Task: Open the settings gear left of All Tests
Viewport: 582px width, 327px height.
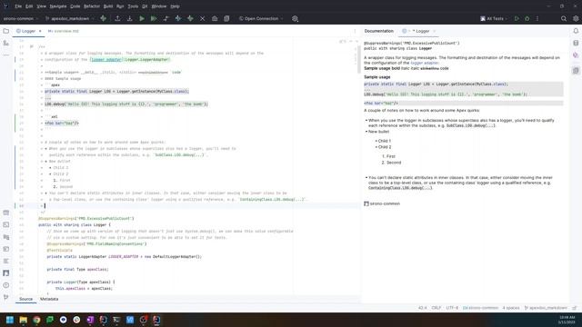Action: tap(295, 18)
